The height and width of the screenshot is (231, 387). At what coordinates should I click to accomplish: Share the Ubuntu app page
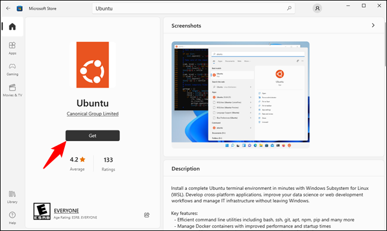tap(147, 215)
